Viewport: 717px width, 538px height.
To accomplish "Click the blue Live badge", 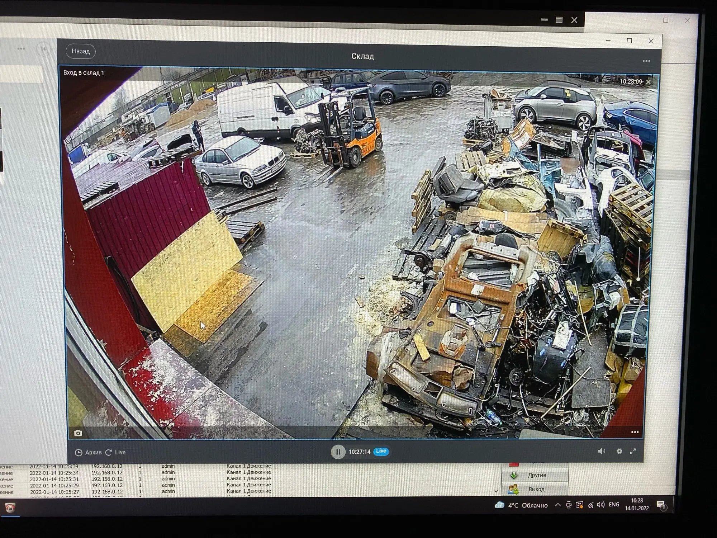I will pyautogui.click(x=381, y=451).
